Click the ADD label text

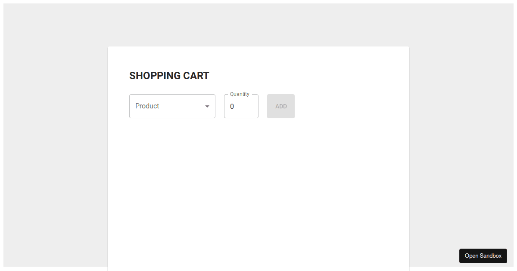click(281, 106)
